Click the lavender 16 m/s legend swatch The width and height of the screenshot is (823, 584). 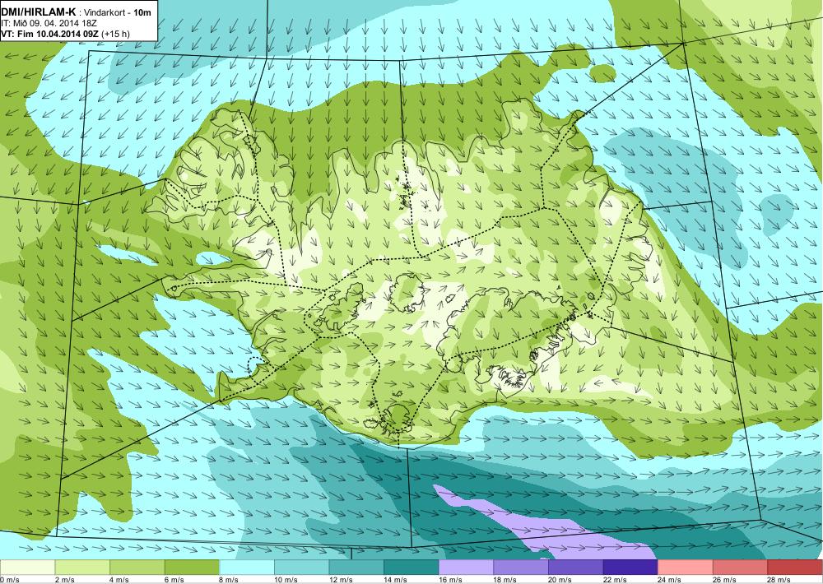coord(466,568)
